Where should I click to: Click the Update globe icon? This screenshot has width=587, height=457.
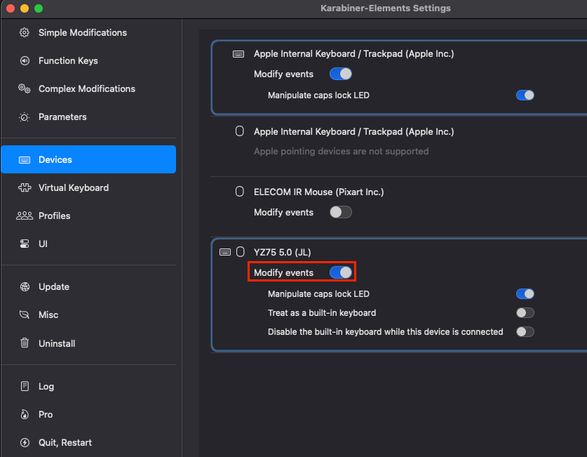(x=25, y=286)
